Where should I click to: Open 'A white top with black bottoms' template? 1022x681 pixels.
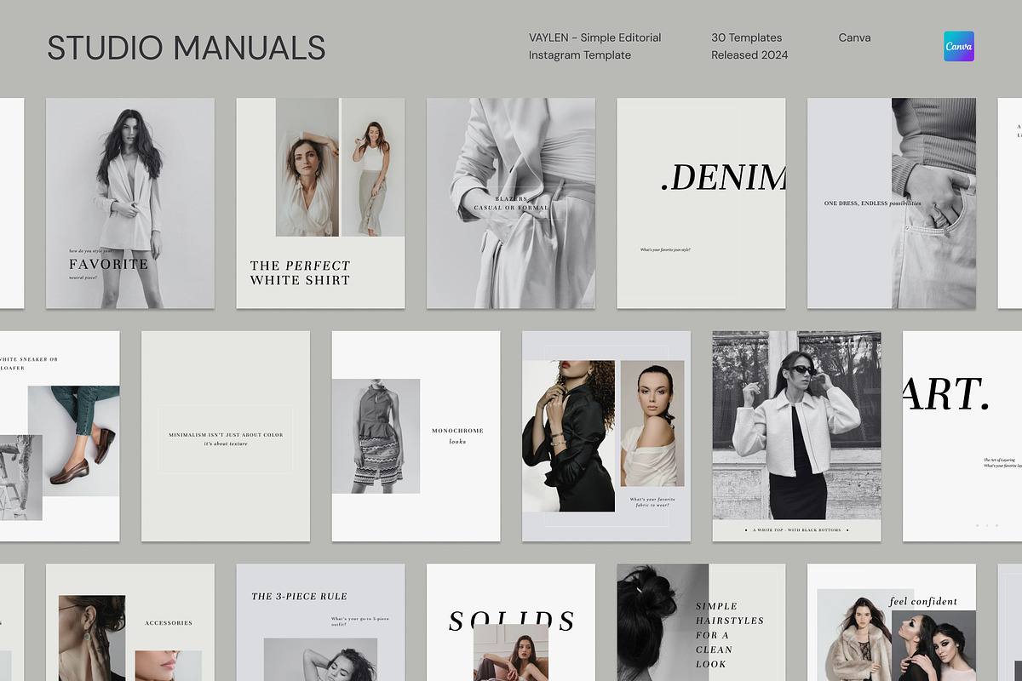pos(796,436)
